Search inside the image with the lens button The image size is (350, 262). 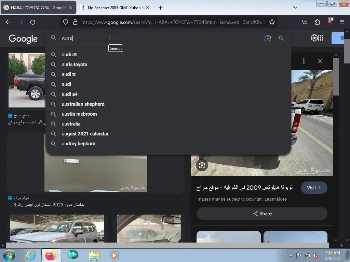[x=202, y=165]
